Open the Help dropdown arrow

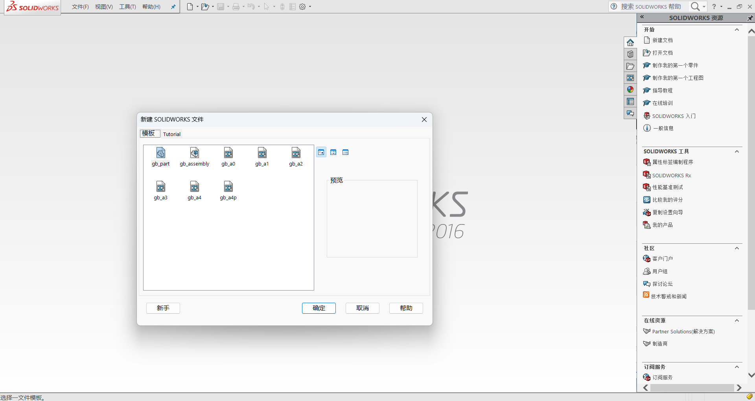tap(721, 6)
